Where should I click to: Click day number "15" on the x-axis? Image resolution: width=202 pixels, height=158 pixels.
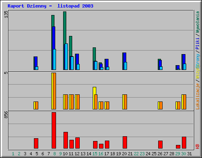click(95, 154)
